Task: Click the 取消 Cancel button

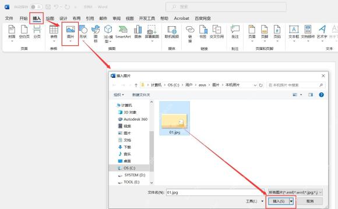Action: coord(310,201)
